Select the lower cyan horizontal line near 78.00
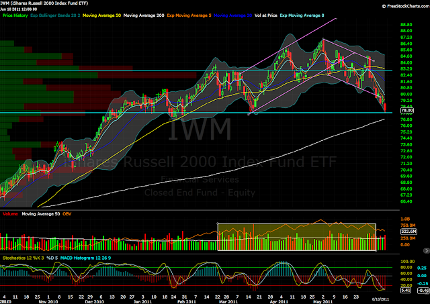Screen dimensions: 430x304 196,113
